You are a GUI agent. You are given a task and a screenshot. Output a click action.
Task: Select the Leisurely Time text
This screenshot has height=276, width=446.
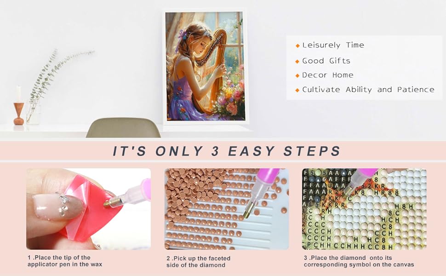coord(333,45)
